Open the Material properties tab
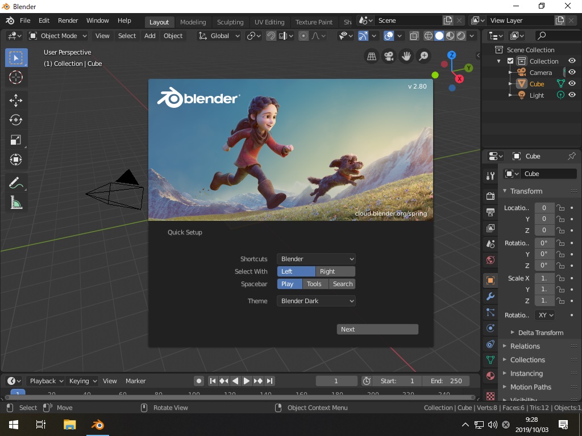The width and height of the screenshot is (582, 436). coord(490,376)
